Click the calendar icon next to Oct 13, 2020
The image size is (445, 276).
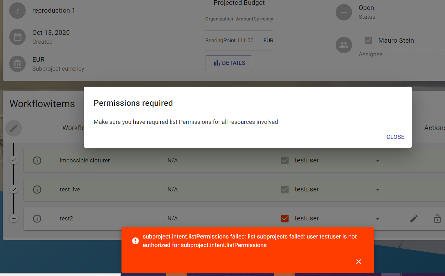pyautogui.click(x=17, y=37)
